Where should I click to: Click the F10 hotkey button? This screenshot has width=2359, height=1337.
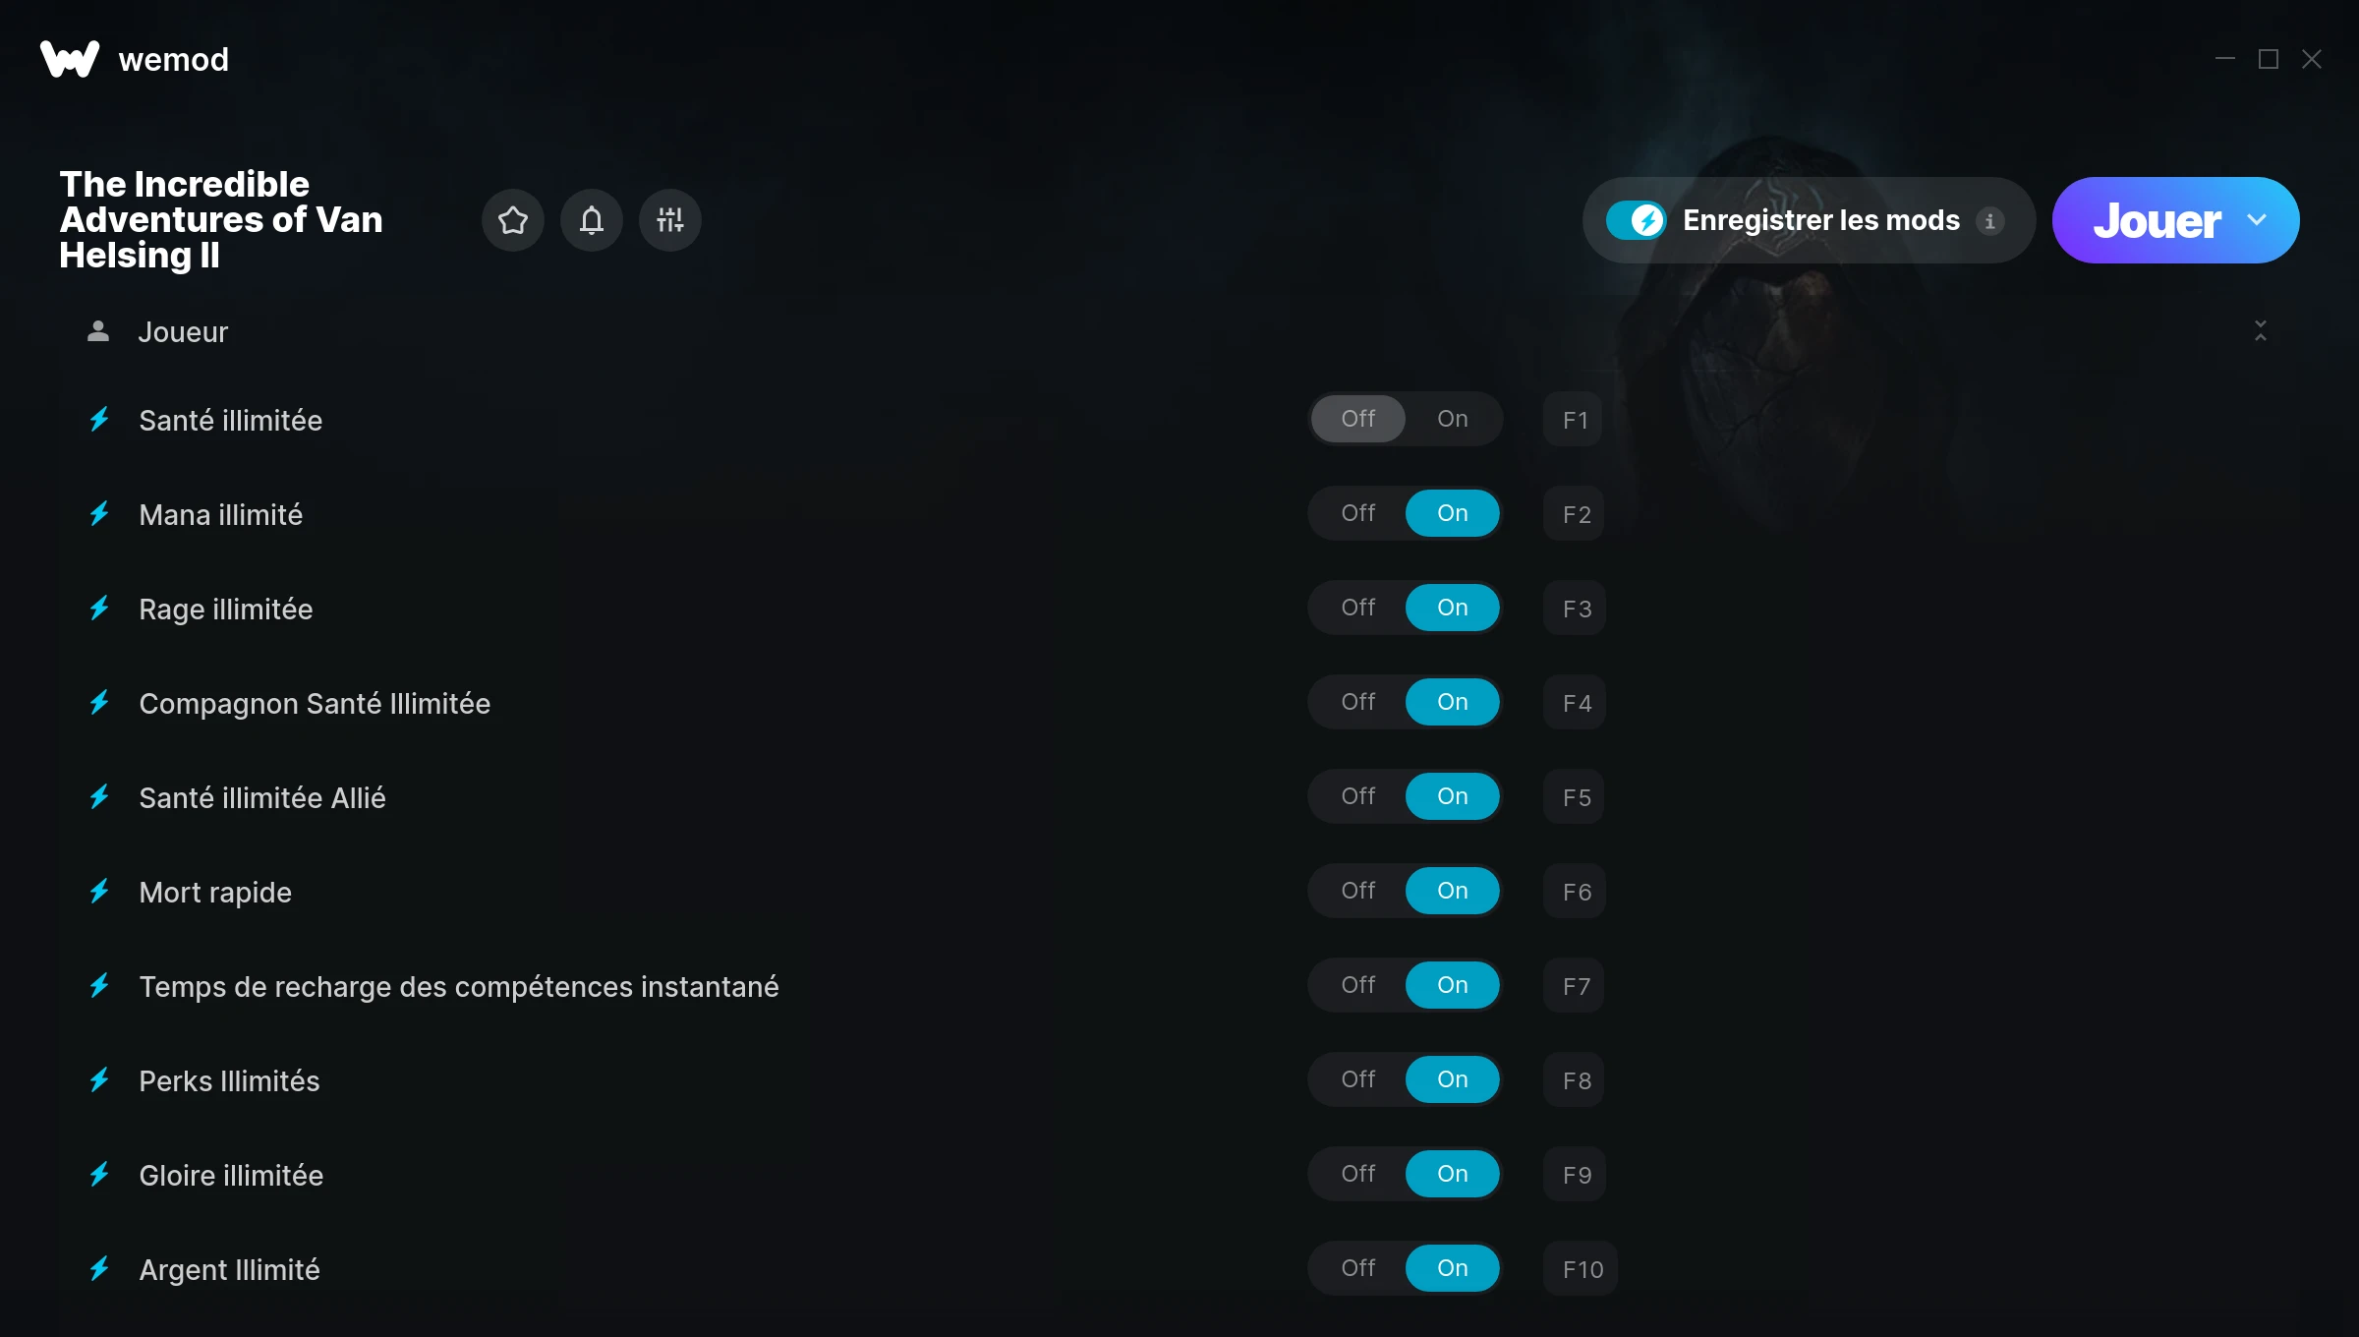click(1582, 1269)
